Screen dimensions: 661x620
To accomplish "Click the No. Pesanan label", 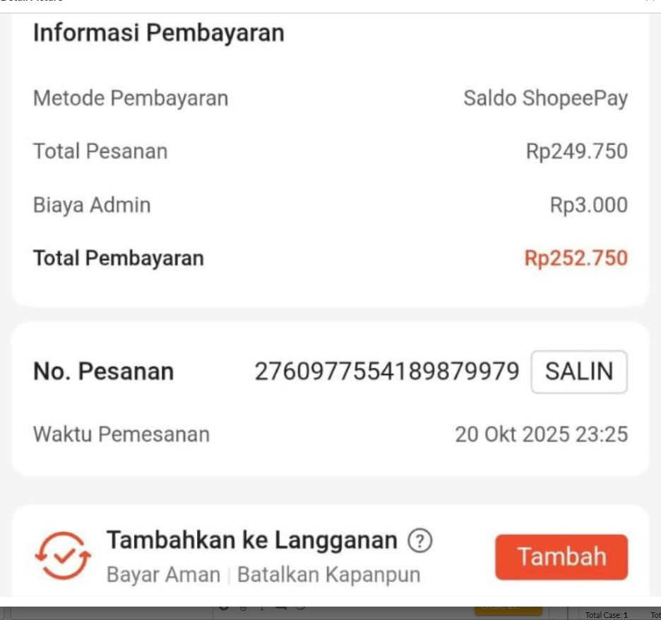I will 103,371.
